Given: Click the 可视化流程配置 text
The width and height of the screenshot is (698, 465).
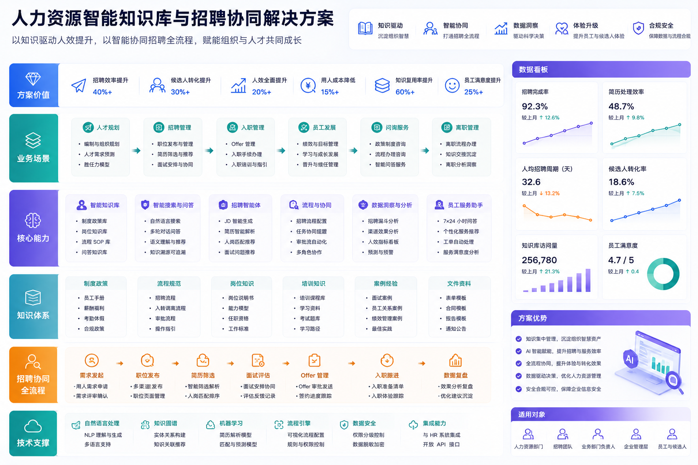Looking at the screenshot, I should point(306,435).
